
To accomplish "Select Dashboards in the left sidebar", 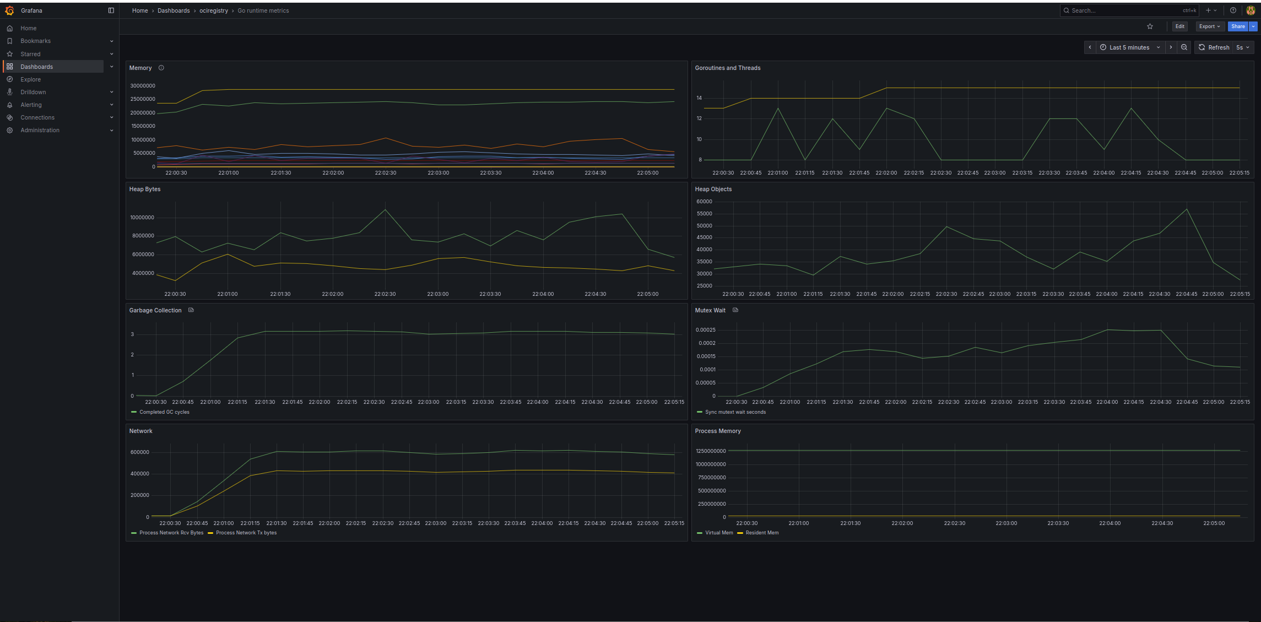I will click(36, 67).
